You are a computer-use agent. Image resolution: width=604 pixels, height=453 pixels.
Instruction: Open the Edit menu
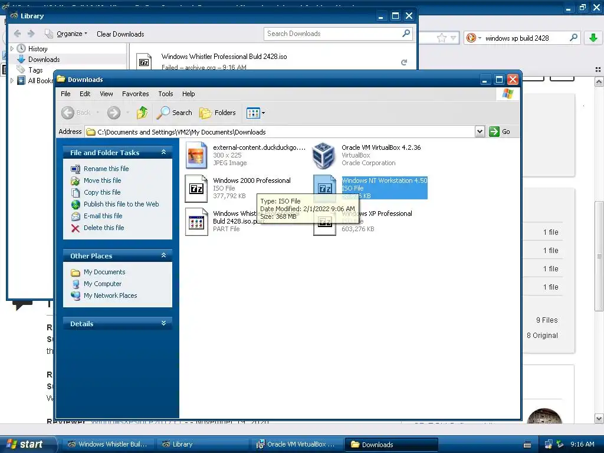coord(85,94)
